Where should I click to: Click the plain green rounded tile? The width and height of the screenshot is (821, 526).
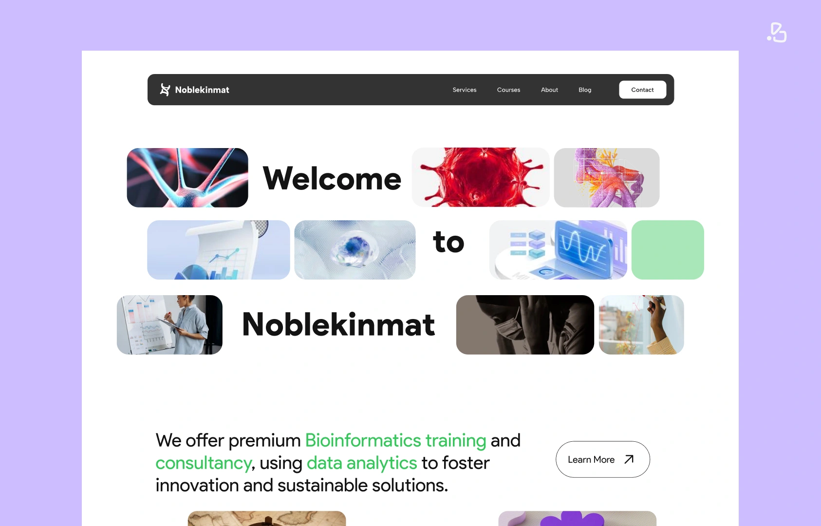click(x=668, y=250)
